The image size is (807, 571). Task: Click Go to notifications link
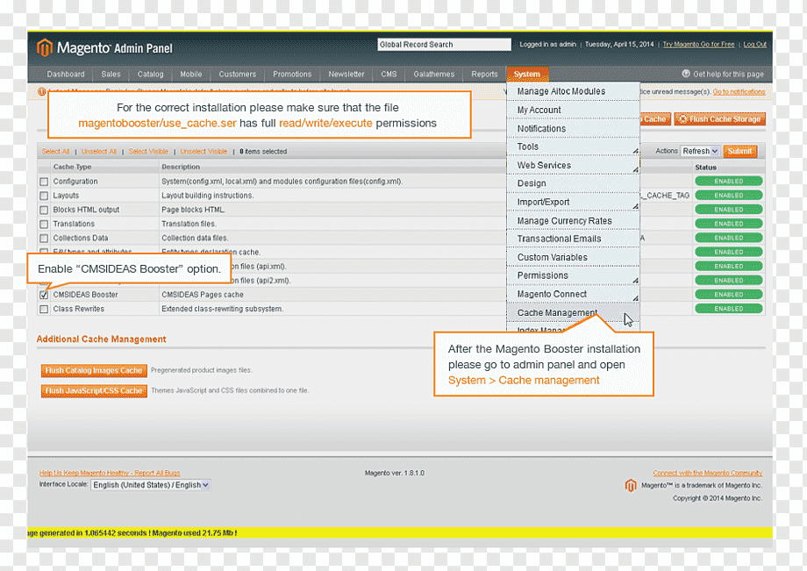coord(739,91)
